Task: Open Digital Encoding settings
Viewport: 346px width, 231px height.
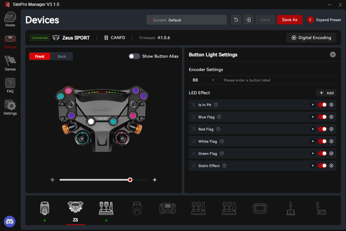Action: coord(311,37)
